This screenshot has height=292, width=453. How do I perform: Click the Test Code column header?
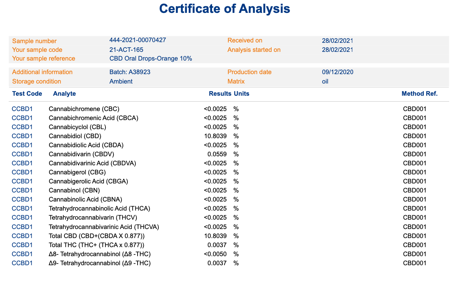[x=27, y=94]
